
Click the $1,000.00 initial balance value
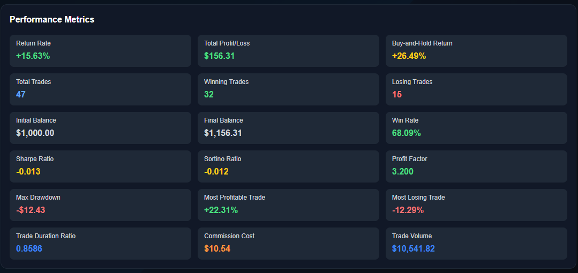point(35,133)
